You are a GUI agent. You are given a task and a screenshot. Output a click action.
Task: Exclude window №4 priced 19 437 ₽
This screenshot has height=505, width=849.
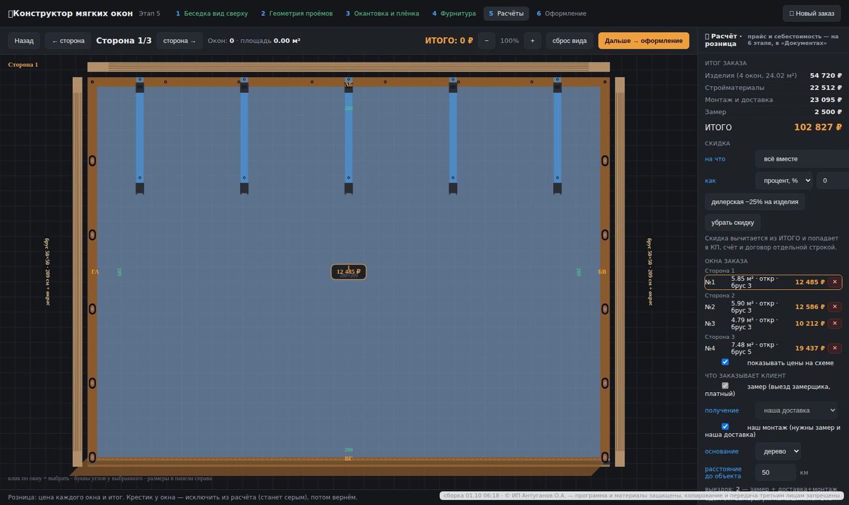click(834, 348)
